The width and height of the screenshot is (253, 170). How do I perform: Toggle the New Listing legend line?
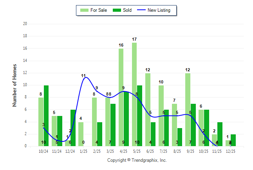point(141,10)
